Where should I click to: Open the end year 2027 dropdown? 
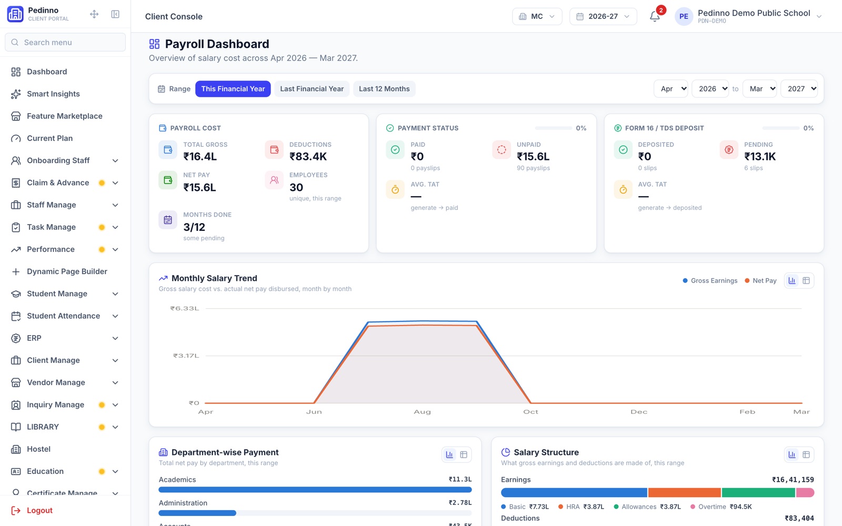point(799,89)
